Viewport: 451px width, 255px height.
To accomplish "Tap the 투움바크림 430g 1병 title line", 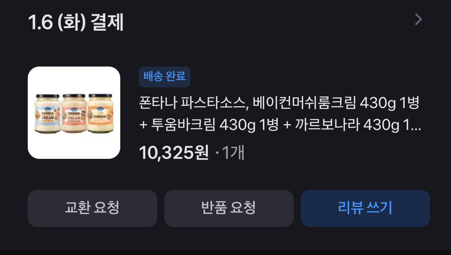I will click(x=215, y=125).
